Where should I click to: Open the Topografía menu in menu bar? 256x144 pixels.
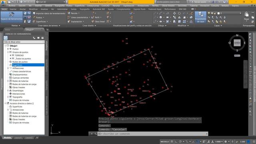(x=60, y=6)
